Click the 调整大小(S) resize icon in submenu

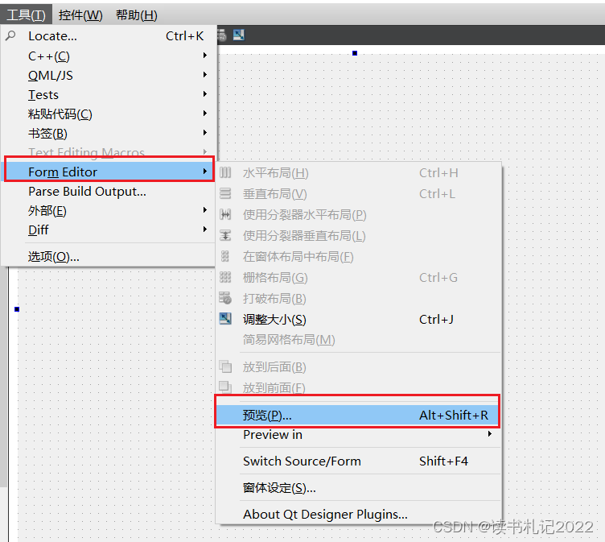click(x=225, y=319)
